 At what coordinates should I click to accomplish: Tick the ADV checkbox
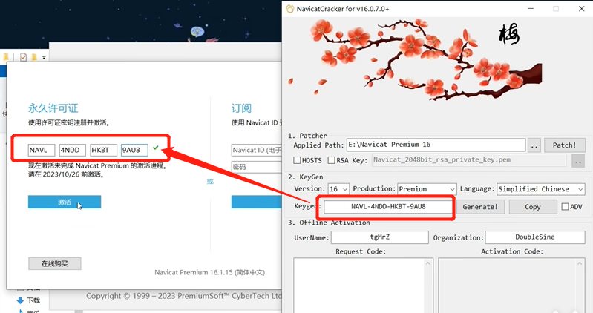click(565, 207)
